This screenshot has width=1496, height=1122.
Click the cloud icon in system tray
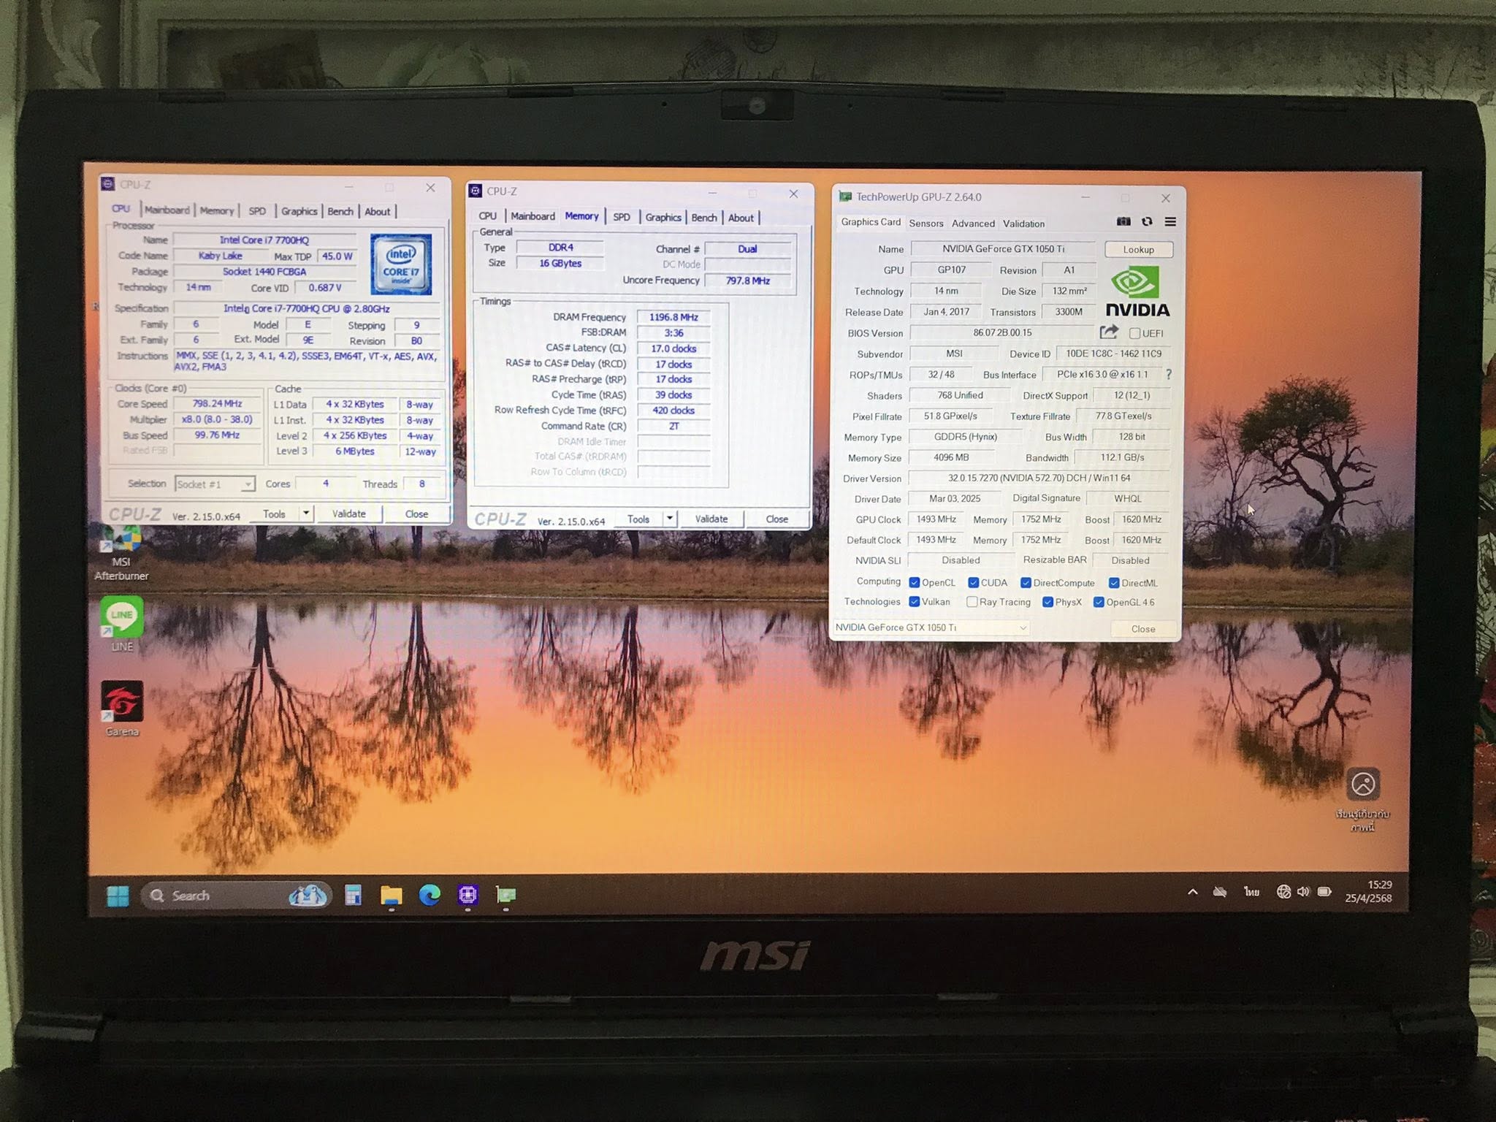[1220, 892]
